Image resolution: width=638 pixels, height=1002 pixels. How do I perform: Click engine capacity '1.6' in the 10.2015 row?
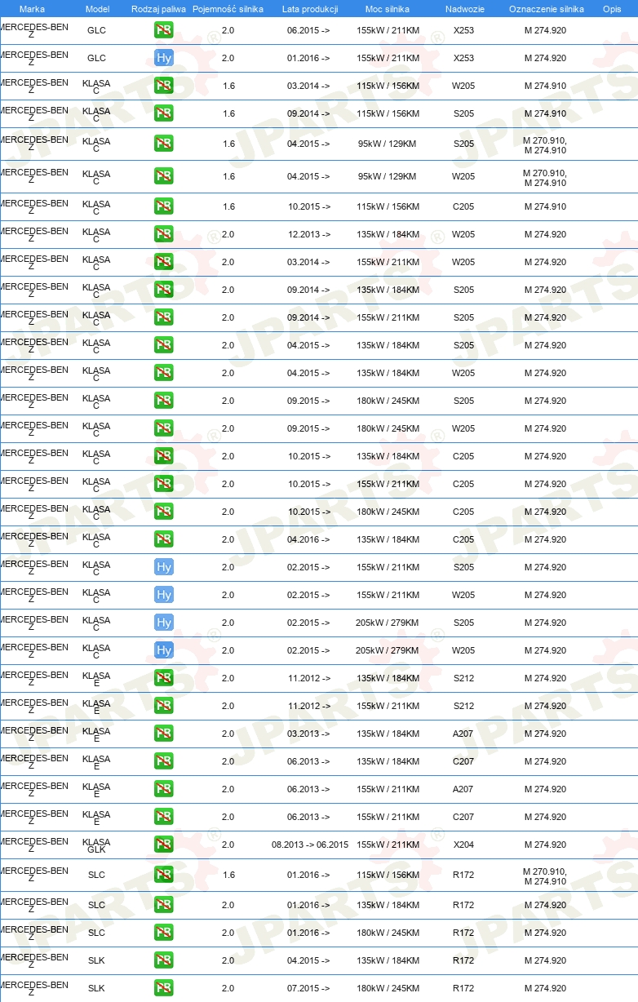(x=228, y=207)
